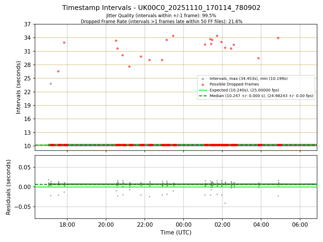Click the lone gray interval point near 24 seconds
Screen dimensions: 323x242
tap(51, 84)
